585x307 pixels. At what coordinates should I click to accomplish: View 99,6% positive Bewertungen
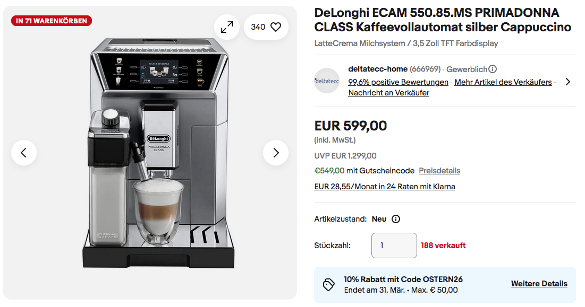(x=398, y=82)
